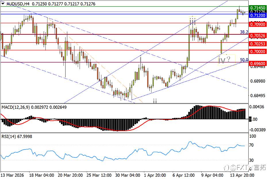Click the 0.68495 price axis value
This screenshot has height=179, width=269.
click(x=258, y=96)
